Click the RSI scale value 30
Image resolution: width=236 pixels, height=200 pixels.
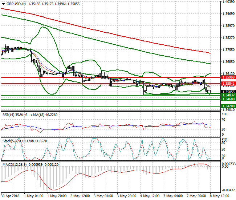coord(224,129)
